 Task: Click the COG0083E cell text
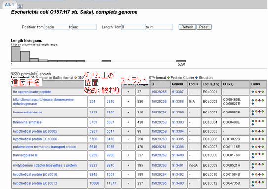click(231, 113)
